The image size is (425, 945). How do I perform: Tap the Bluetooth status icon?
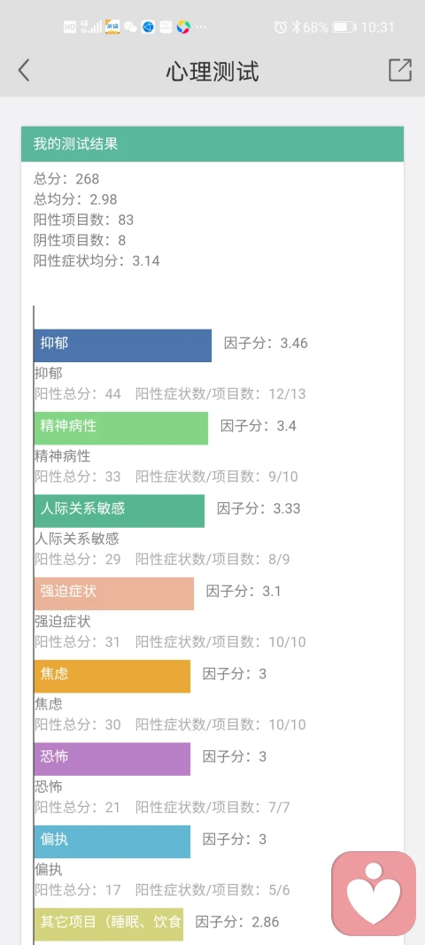pyautogui.click(x=296, y=27)
